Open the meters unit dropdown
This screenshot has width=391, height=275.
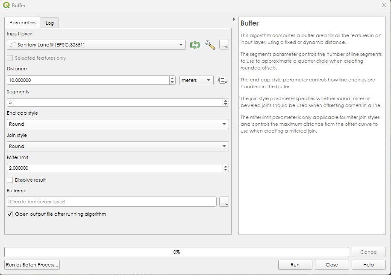coord(197,80)
